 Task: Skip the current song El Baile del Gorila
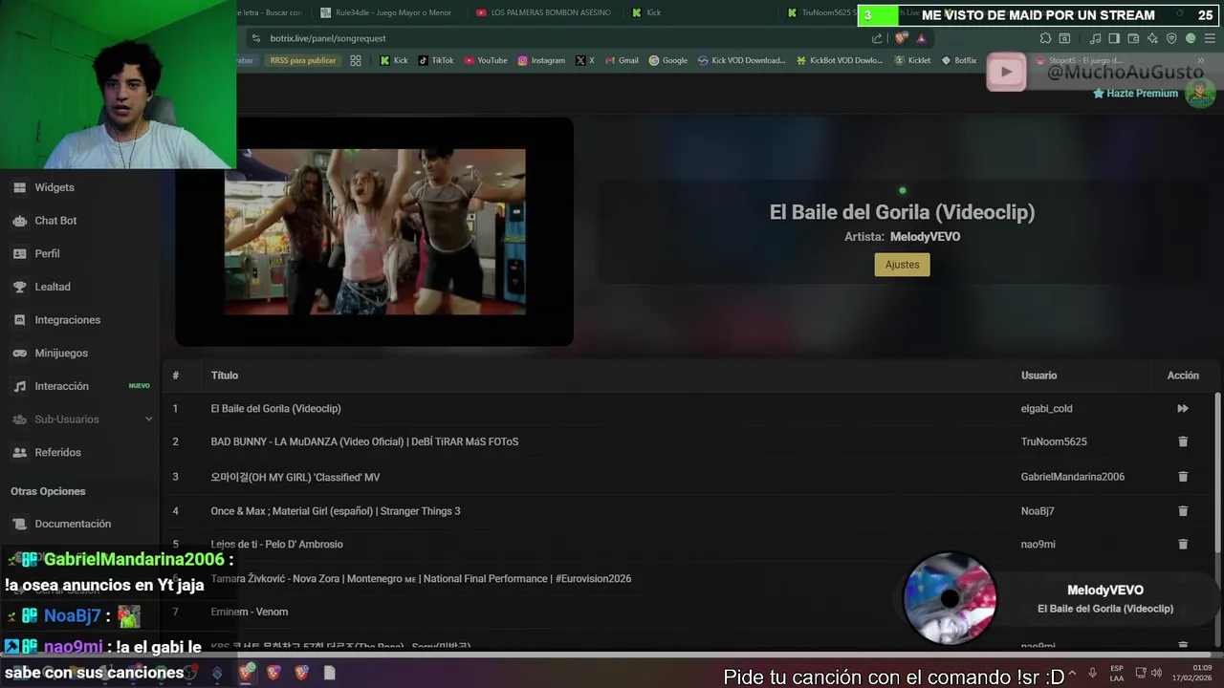1183,408
